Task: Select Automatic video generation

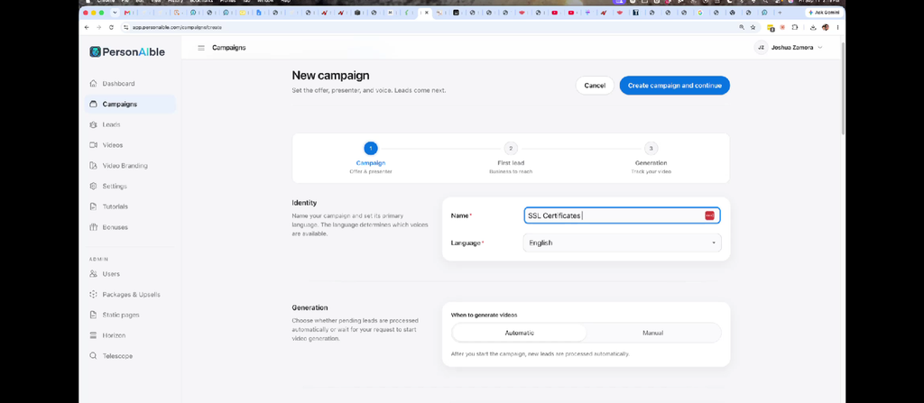Action: coord(519,333)
